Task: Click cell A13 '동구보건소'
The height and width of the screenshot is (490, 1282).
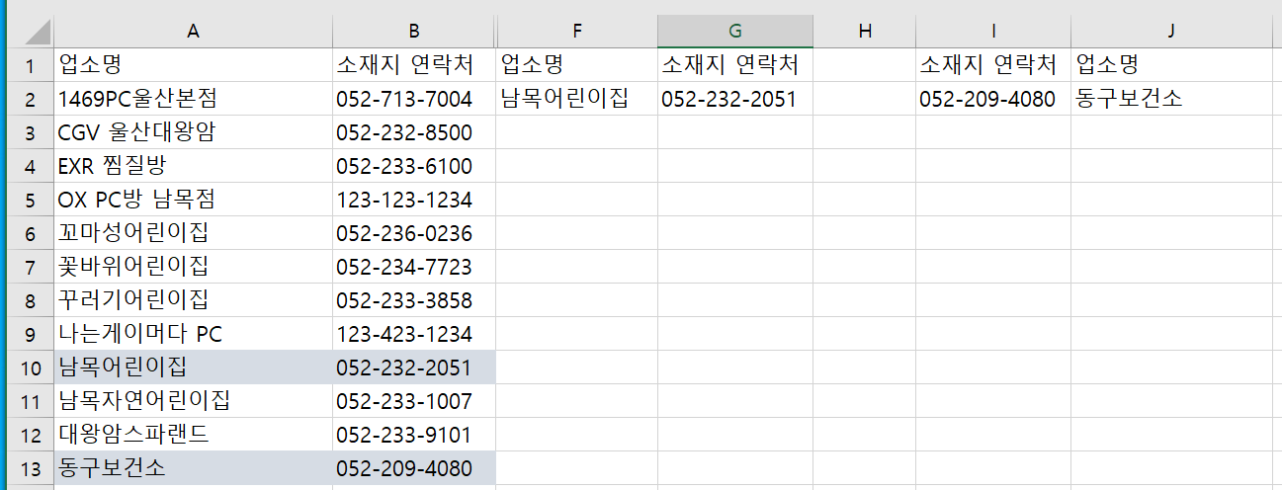Action: (x=194, y=468)
